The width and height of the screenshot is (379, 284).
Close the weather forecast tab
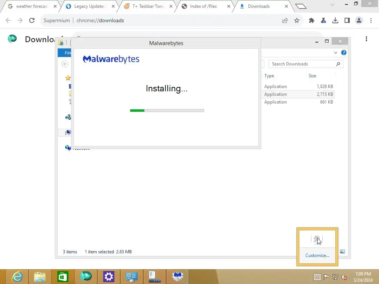[x=55, y=6]
